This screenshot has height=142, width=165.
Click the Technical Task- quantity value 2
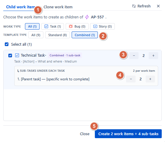click(x=144, y=56)
